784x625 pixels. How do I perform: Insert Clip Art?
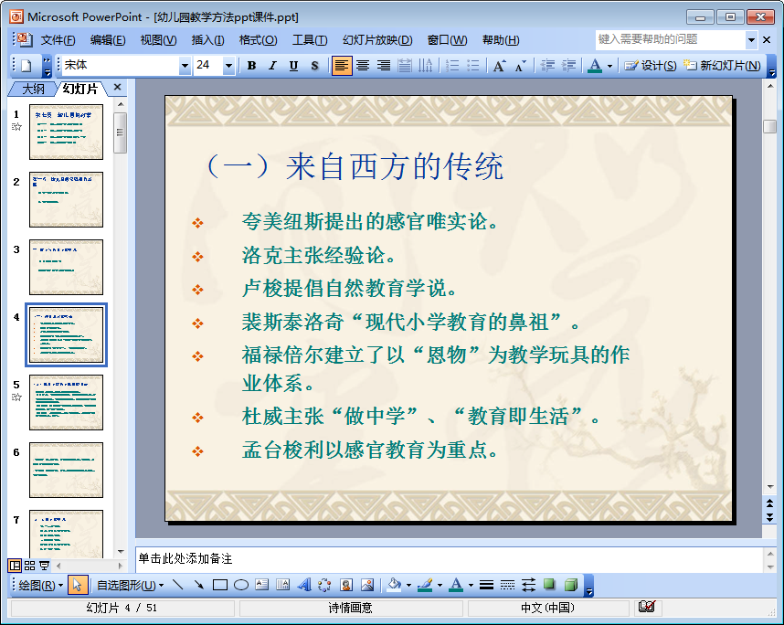coord(346,585)
